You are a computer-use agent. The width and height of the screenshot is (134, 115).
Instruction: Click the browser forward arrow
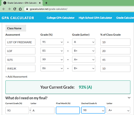coord(9,9)
